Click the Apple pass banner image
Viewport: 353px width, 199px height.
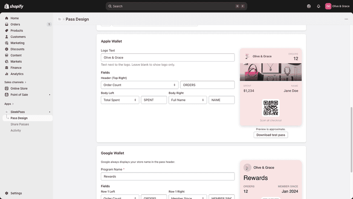pyautogui.click(x=271, y=72)
